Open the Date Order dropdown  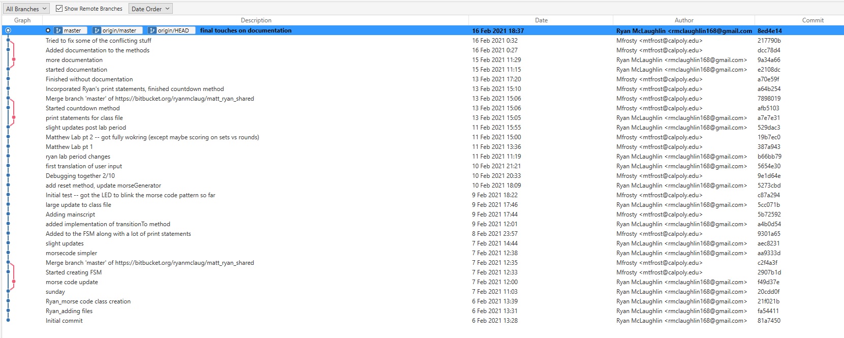pyautogui.click(x=150, y=9)
